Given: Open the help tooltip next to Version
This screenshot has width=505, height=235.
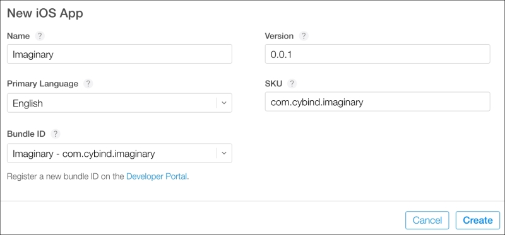Looking at the screenshot, I should point(304,36).
